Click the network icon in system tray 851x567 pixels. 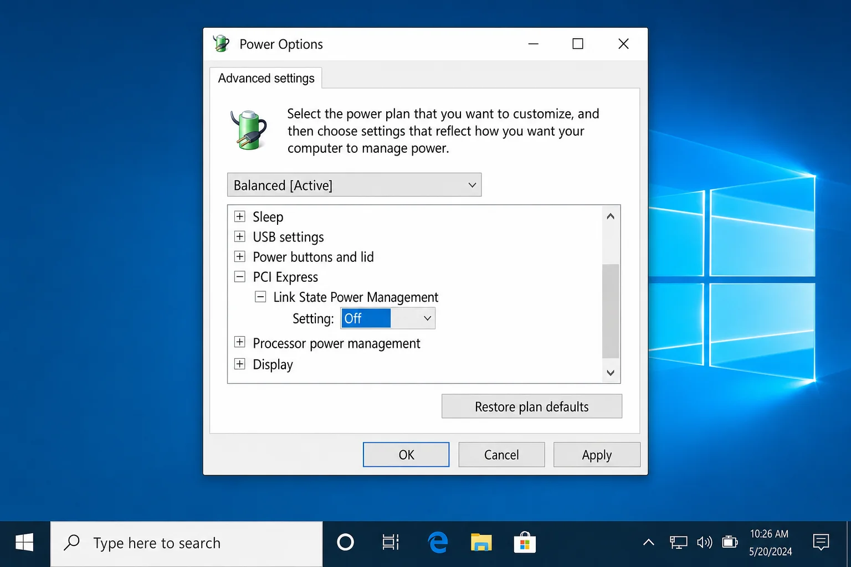[678, 543]
